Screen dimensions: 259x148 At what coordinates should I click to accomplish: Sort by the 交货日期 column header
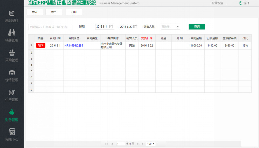point(147,38)
